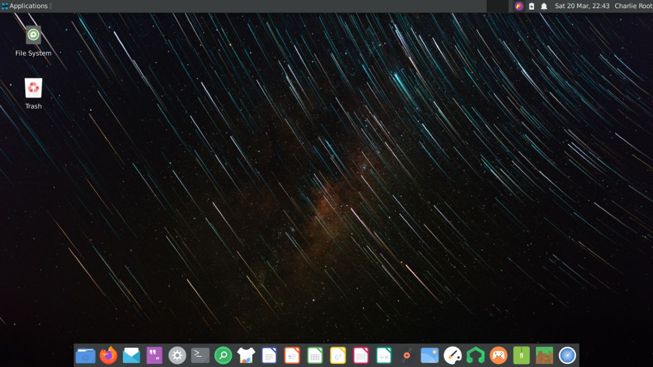Open the blue round disk analyzer icon in dock
653x367 pixels.
[x=568, y=355]
